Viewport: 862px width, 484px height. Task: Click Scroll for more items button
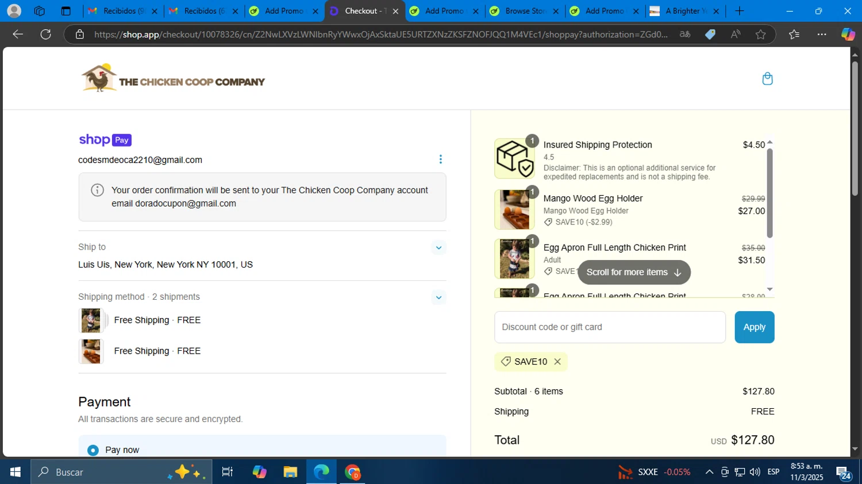pos(634,272)
